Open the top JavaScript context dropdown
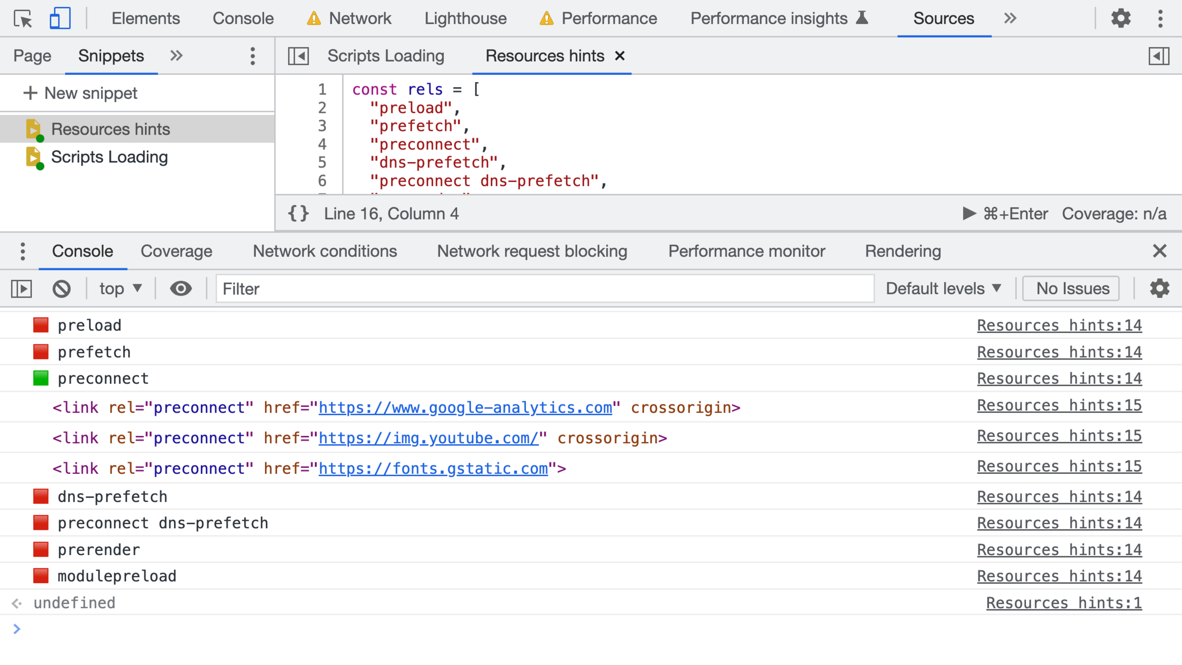The width and height of the screenshot is (1182, 665). pyautogui.click(x=121, y=289)
